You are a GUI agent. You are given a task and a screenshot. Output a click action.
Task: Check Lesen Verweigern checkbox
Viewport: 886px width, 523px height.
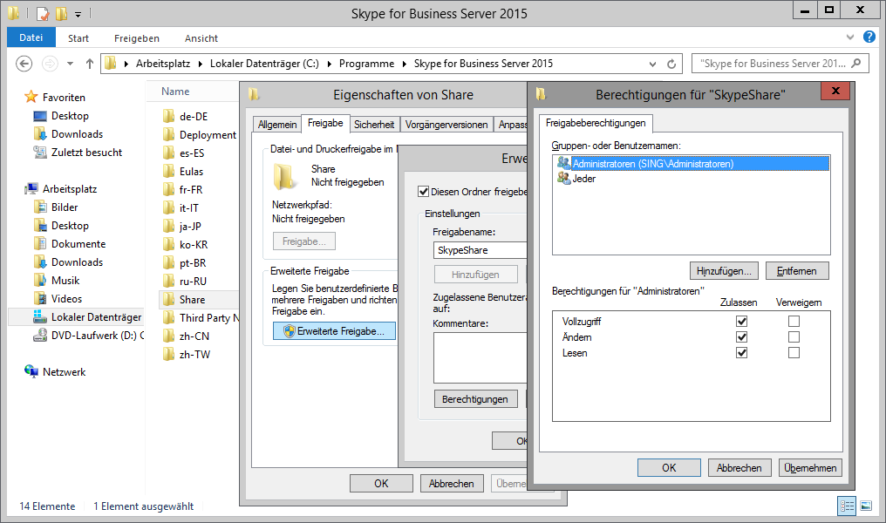pos(794,353)
